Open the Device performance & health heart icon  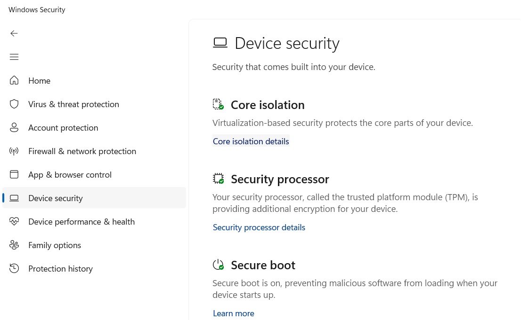tap(14, 221)
